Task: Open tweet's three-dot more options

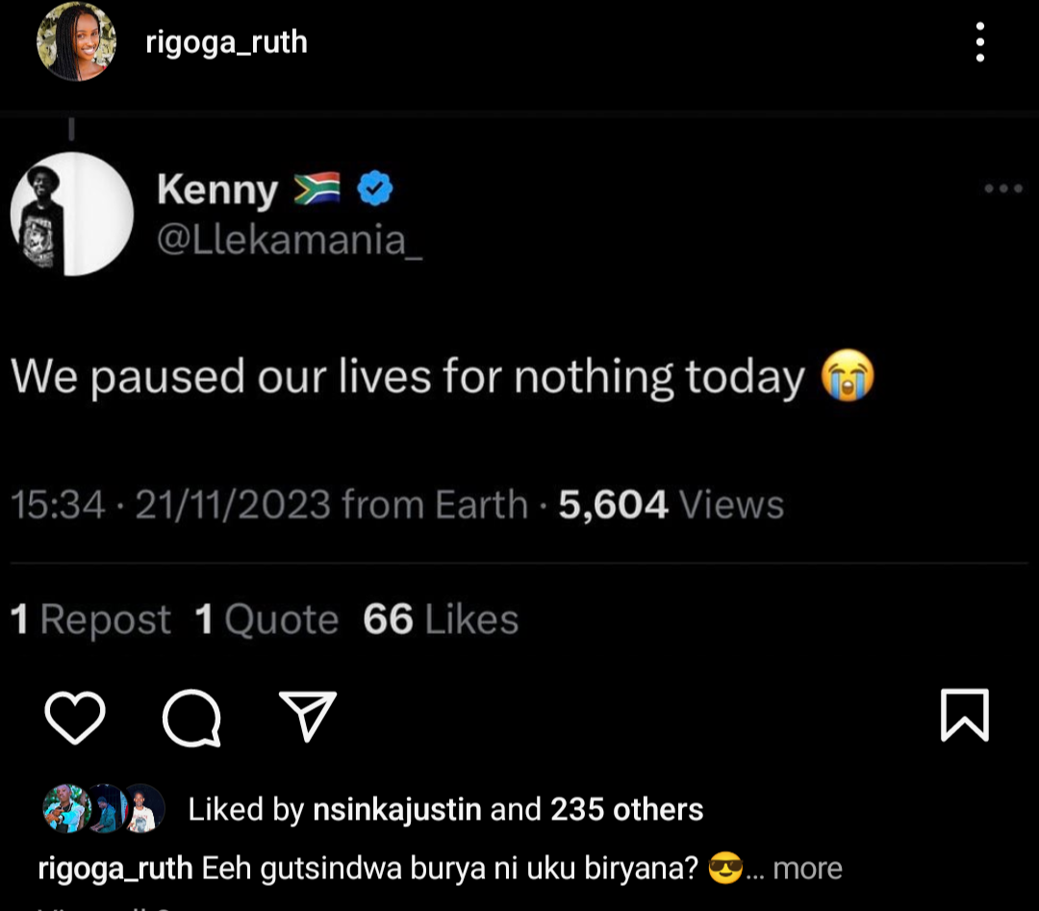Action: [1003, 190]
